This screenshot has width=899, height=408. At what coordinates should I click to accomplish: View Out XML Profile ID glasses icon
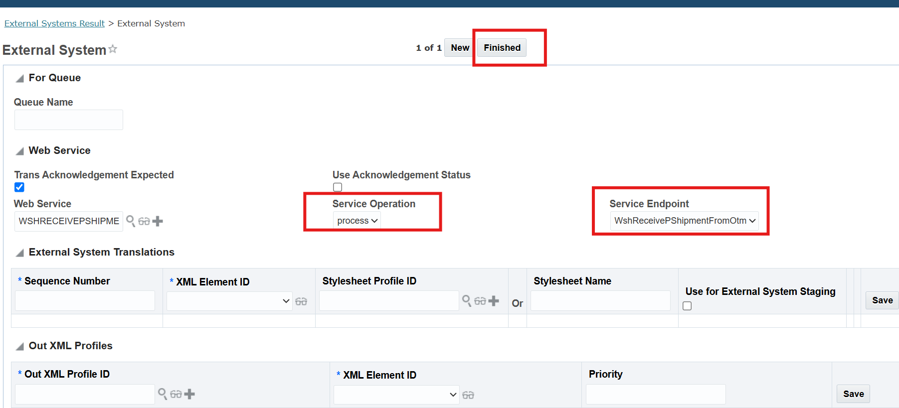tap(176, 395)
